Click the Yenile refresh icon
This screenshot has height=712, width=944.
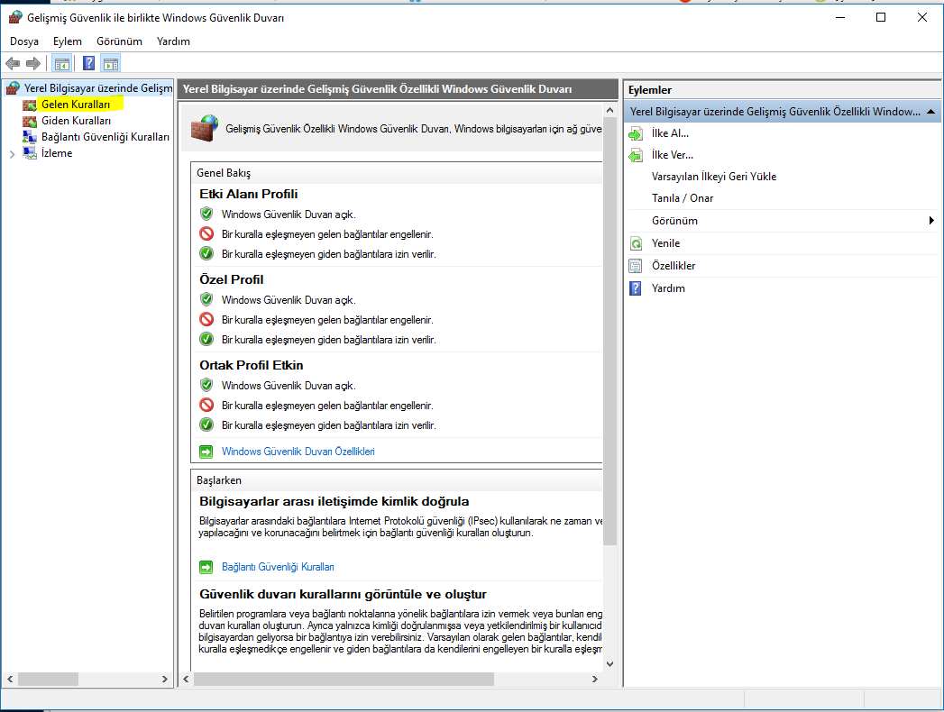tap(636, 243)
